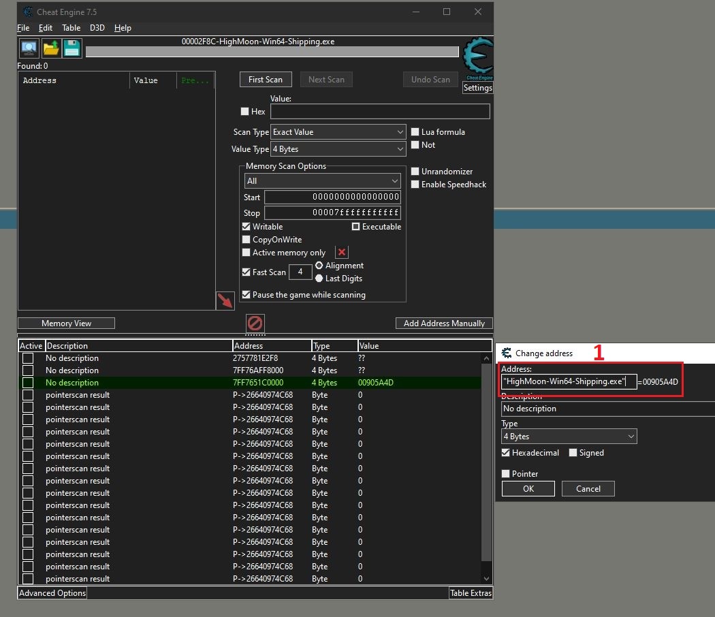715x617 pixels.
Task: Open the Table menu
Action: pos(71,28)
